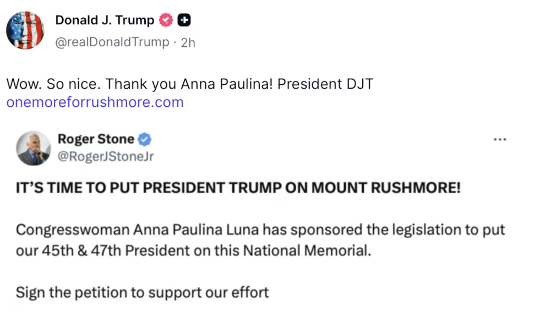Screen dimensions: 534x315
Task: Click Roger Stone's blue verified checkmark
Action: tap(145, 139)
